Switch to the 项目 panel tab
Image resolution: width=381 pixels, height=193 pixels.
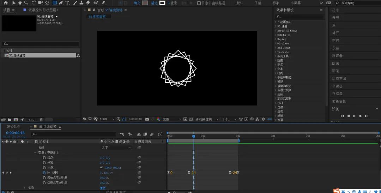[x=7, y=10]
